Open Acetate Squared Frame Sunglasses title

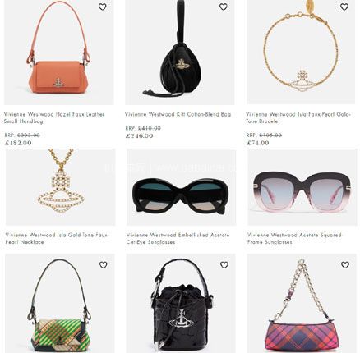tap(294, 238)
